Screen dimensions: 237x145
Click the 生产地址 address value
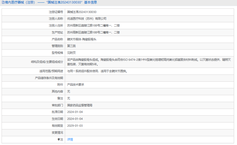tap(94, 32)
